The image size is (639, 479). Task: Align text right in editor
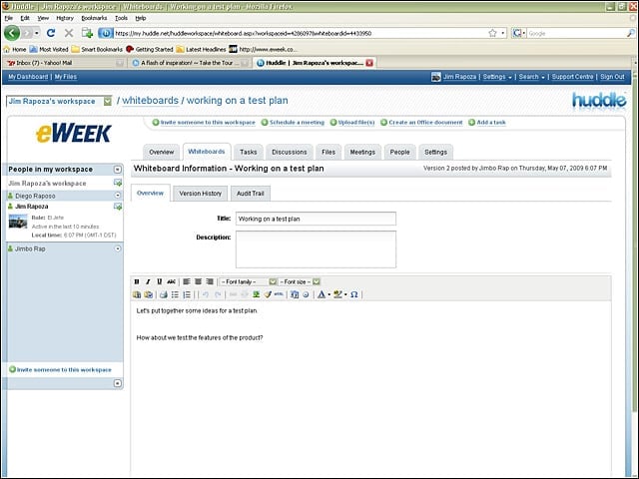pos(210,281)
